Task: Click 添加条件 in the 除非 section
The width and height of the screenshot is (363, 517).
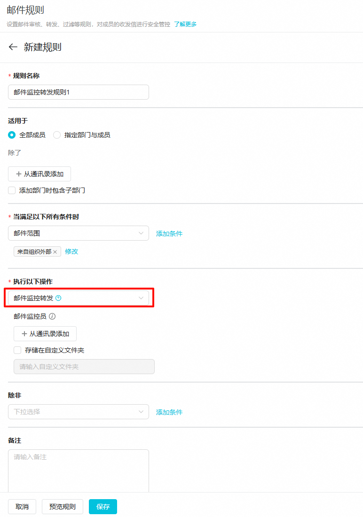Action: (169, 412)
